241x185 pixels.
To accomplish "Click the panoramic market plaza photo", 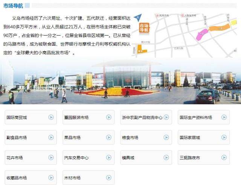I will (x=120, y=82).
